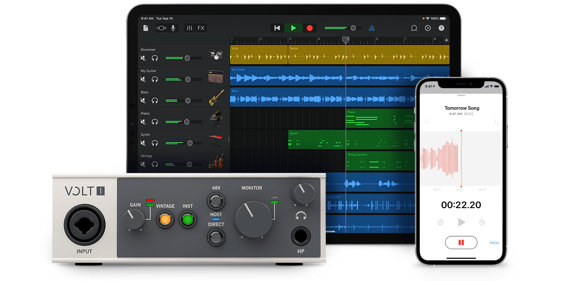Screen dimensions: 562x281
Task: Select the Intro drummer region
Action: pos(259,55)
